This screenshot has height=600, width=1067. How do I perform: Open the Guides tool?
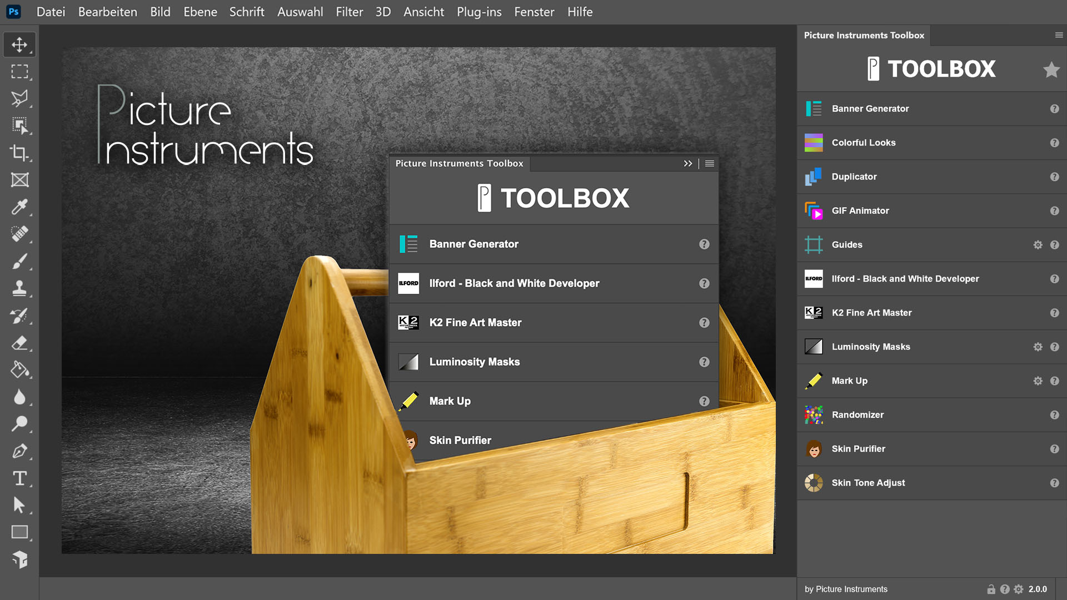point(932,244)
